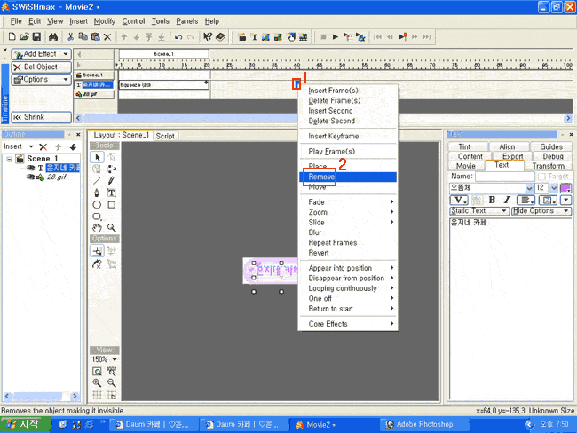This screenshot has height=433, width=577.
Task: Click the Zoom in icon in View panel
Action: click(97, 383)
